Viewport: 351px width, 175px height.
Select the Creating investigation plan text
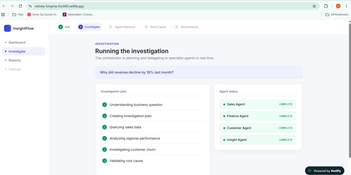(131, 116)
